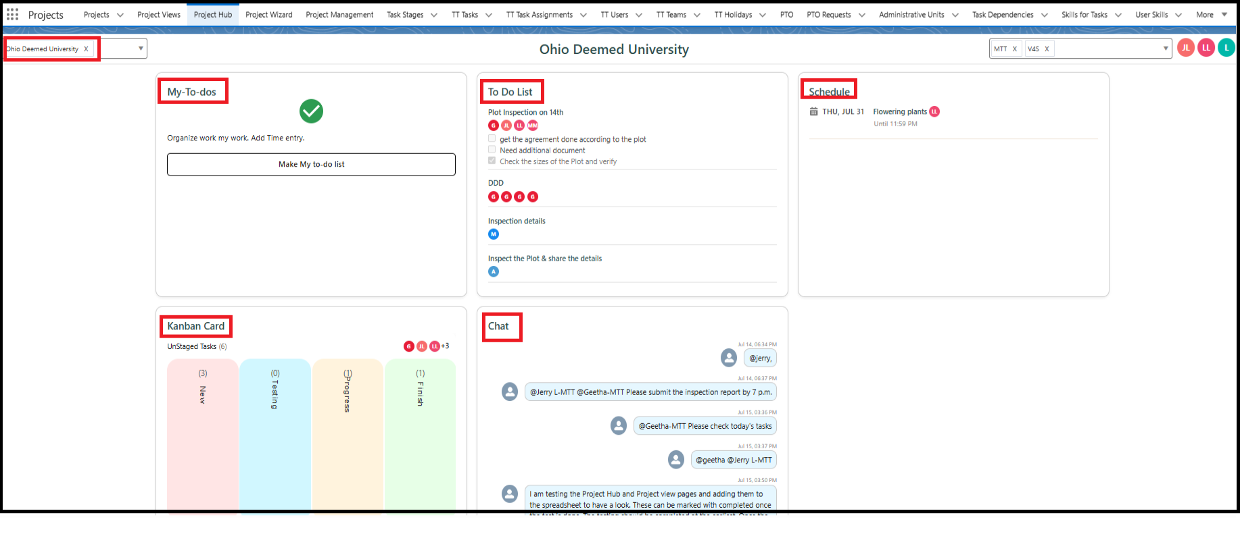Image resolution: width=1240 pixels, height=534 pixels.
Task: Click the G avatar in Kanban Card header
Action: pyautogui.click(x=409, y=346)
